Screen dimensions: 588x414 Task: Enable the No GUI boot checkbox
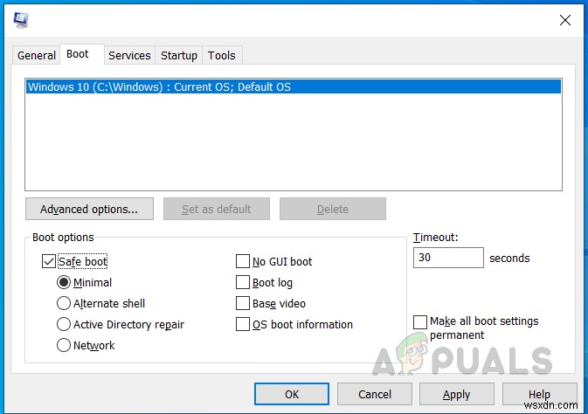pos(243,261)
